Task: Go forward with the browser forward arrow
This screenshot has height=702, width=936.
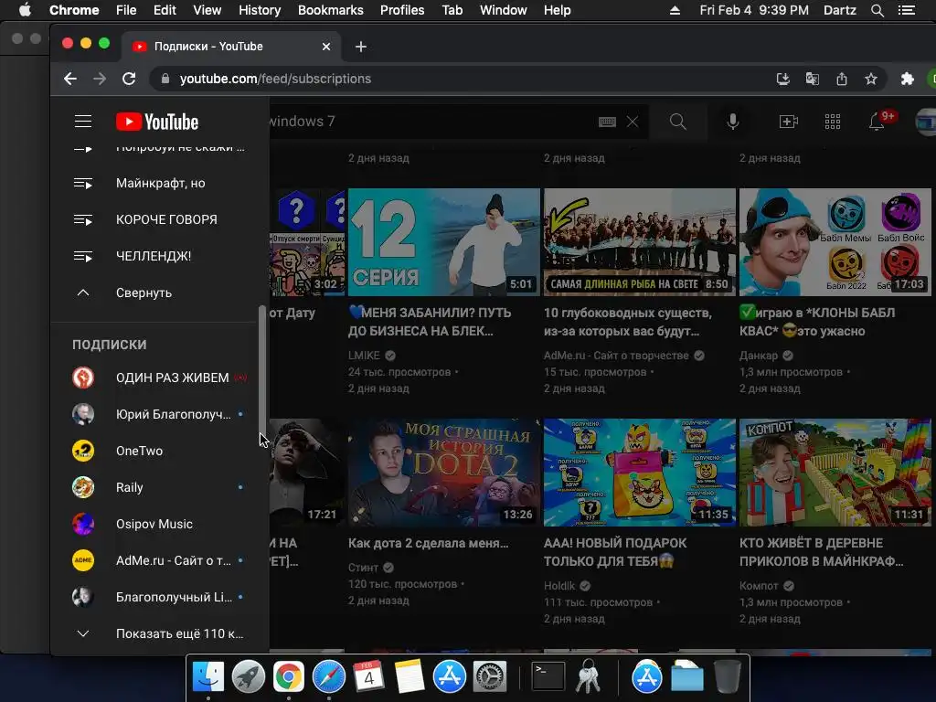Action: pyautogui.click(x=100, y=79)
